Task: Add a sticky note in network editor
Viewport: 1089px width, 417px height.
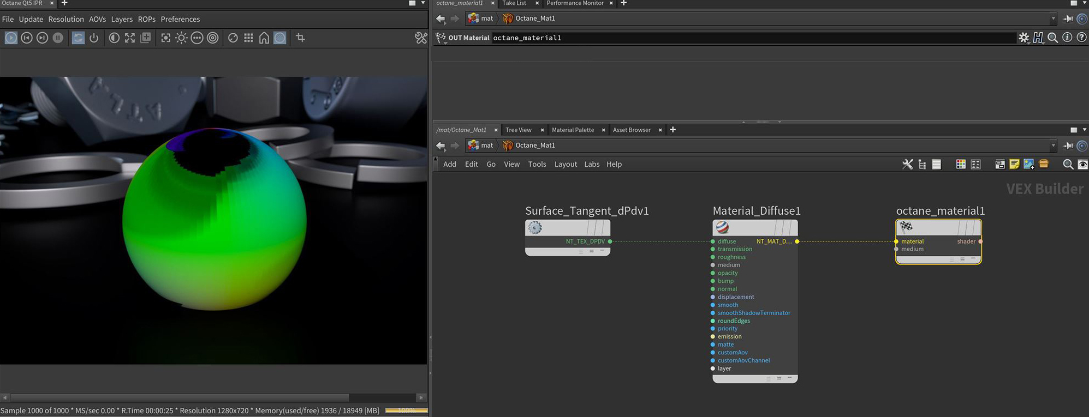Action: 1014,164
